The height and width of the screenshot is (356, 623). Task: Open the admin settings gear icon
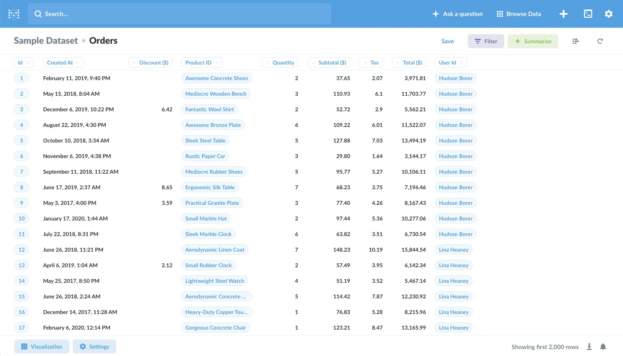609,14
